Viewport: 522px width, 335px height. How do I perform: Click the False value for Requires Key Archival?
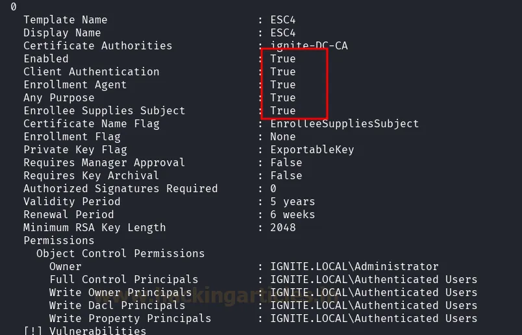coord(286,175)
